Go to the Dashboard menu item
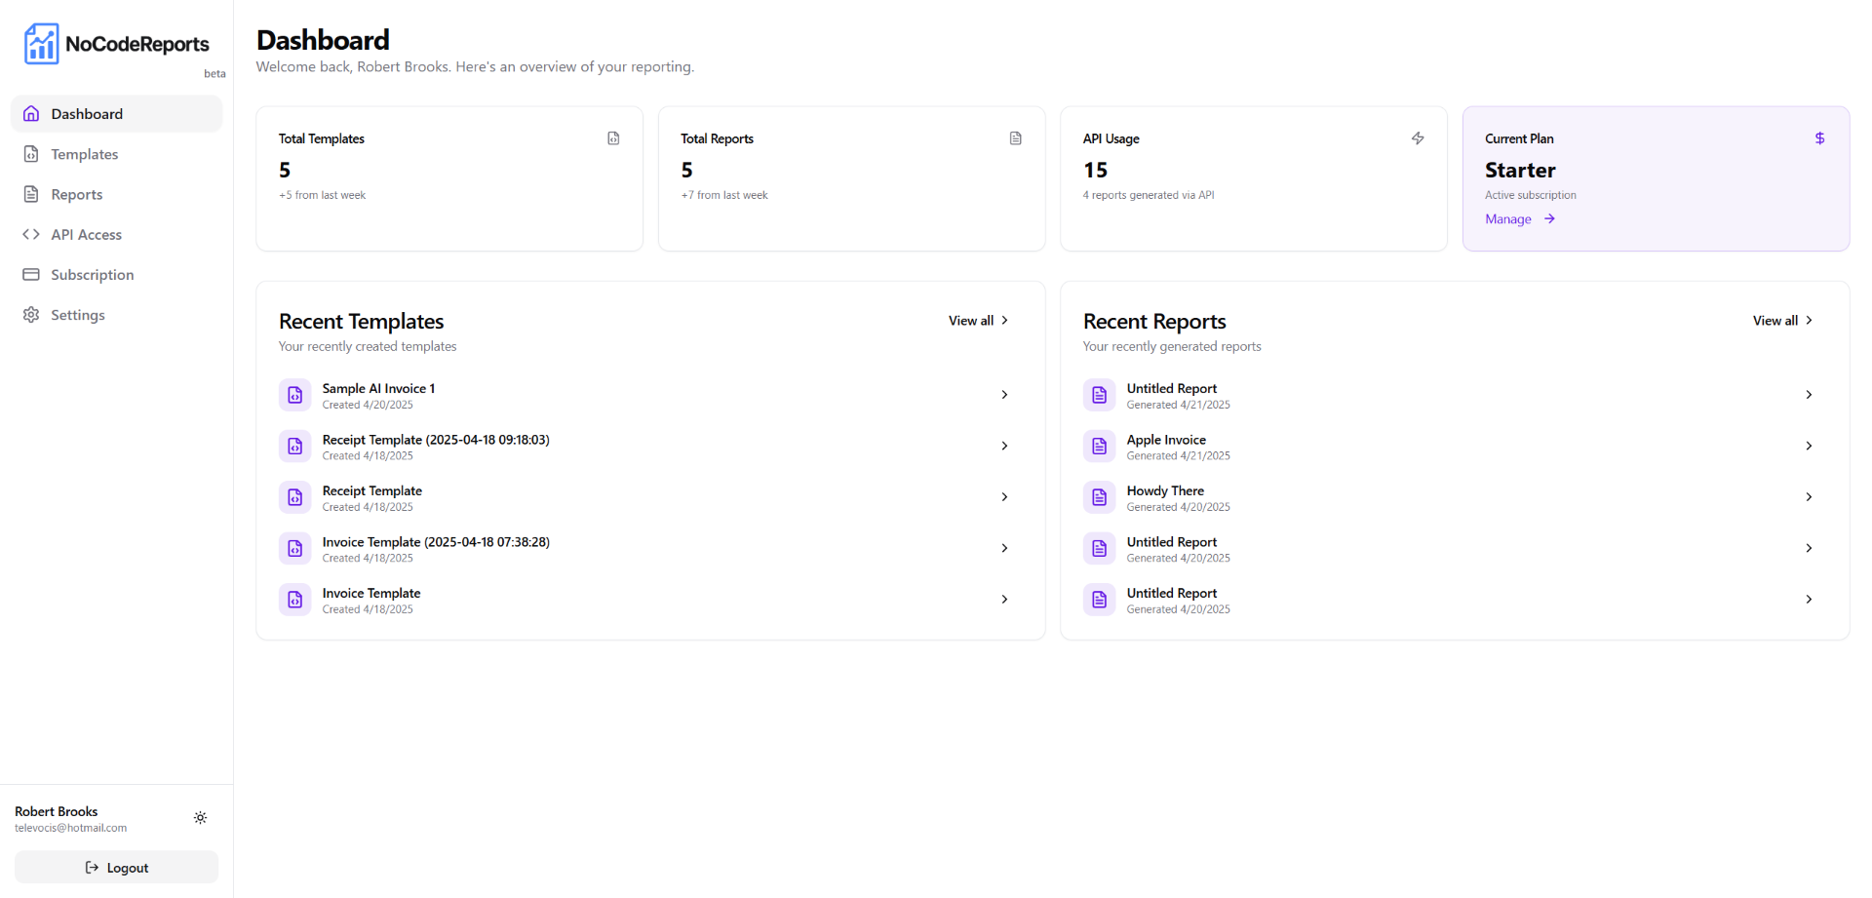 point(116,113)
